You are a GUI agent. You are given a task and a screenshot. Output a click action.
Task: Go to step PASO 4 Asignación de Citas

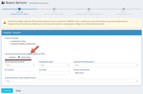coord(124,13)
